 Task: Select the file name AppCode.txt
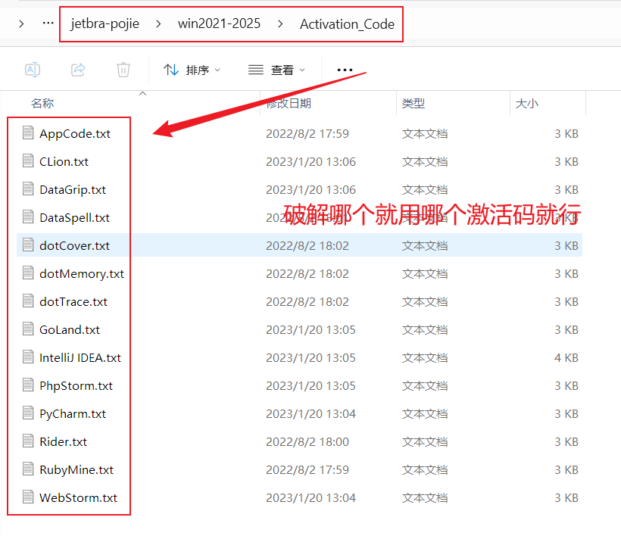click(75, 134)
